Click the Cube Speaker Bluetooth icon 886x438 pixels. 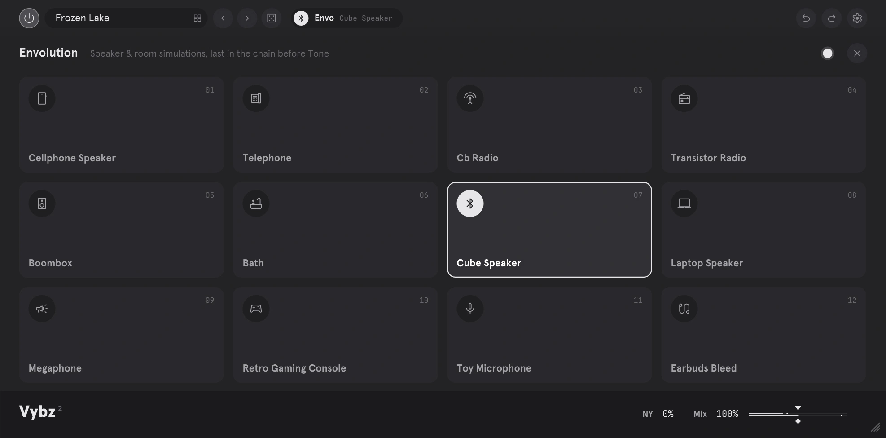[470, 204]
